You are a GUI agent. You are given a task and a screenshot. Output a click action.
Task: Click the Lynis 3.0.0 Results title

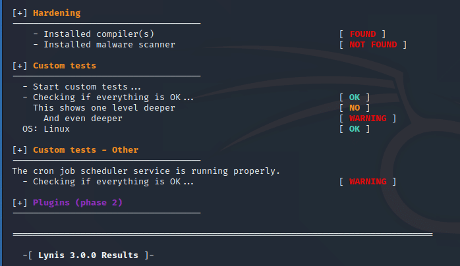(87, 255)
